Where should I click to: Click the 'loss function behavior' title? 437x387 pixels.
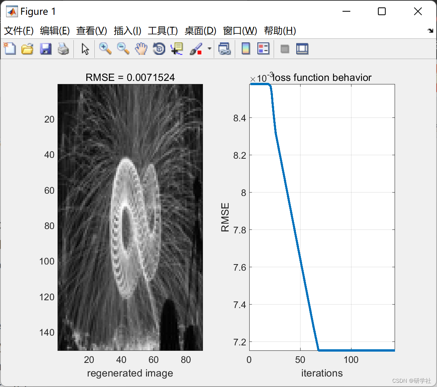[322, 77]
